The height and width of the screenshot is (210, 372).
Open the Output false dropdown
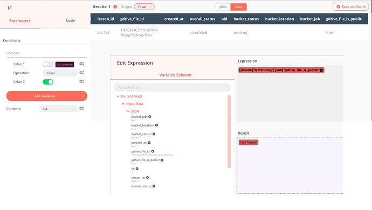(144, 7)
